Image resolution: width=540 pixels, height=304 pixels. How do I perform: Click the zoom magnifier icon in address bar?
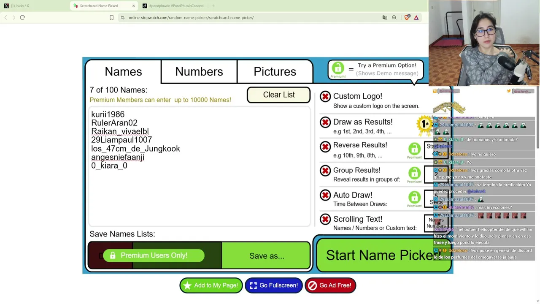click(x=394, y=18)
